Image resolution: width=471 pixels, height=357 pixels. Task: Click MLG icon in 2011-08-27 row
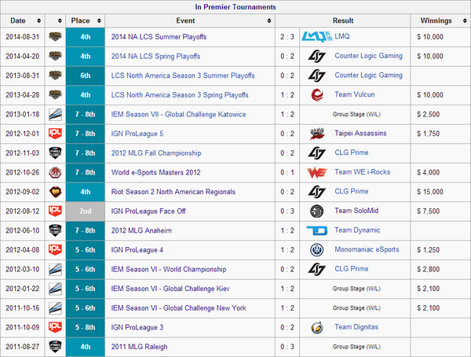click(x=55, y=347)
